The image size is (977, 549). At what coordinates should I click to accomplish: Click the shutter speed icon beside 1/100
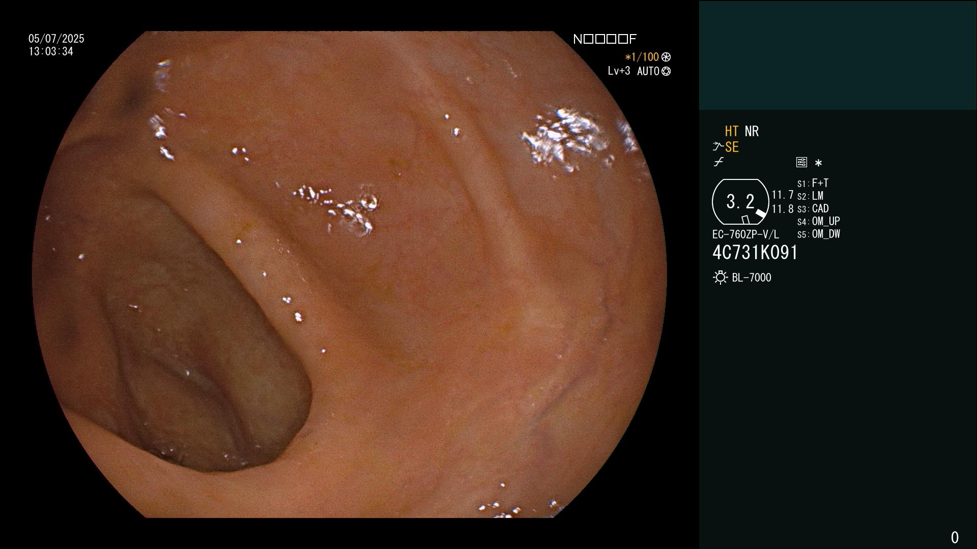coord(666,57)
